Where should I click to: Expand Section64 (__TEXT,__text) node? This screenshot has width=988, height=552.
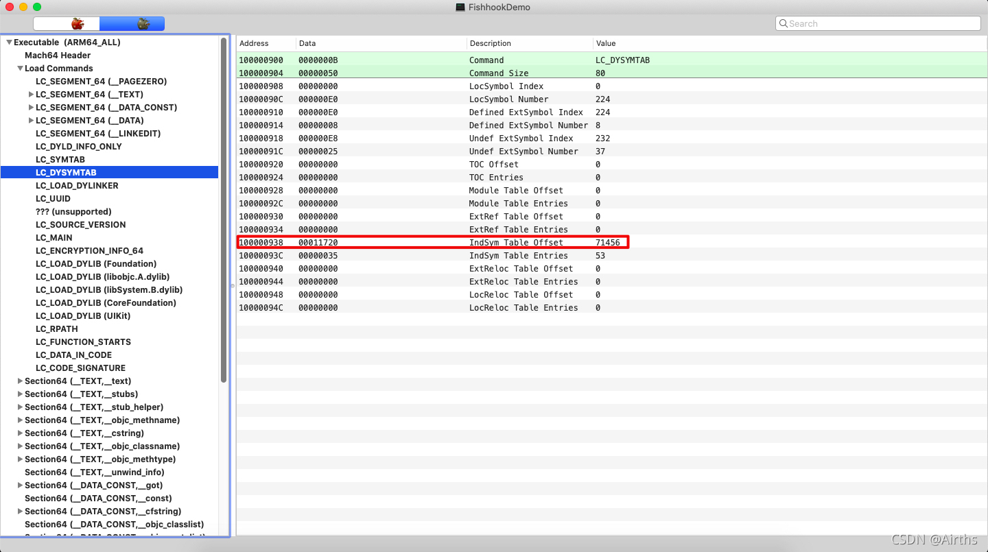(20, 381)
